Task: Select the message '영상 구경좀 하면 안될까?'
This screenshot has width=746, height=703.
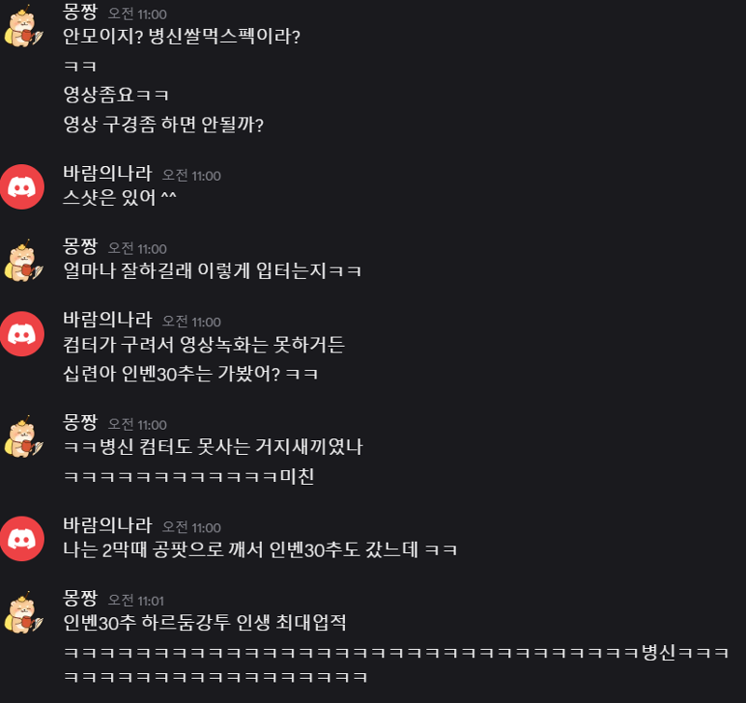Action: pyautogui.click(x=163, y=125)
